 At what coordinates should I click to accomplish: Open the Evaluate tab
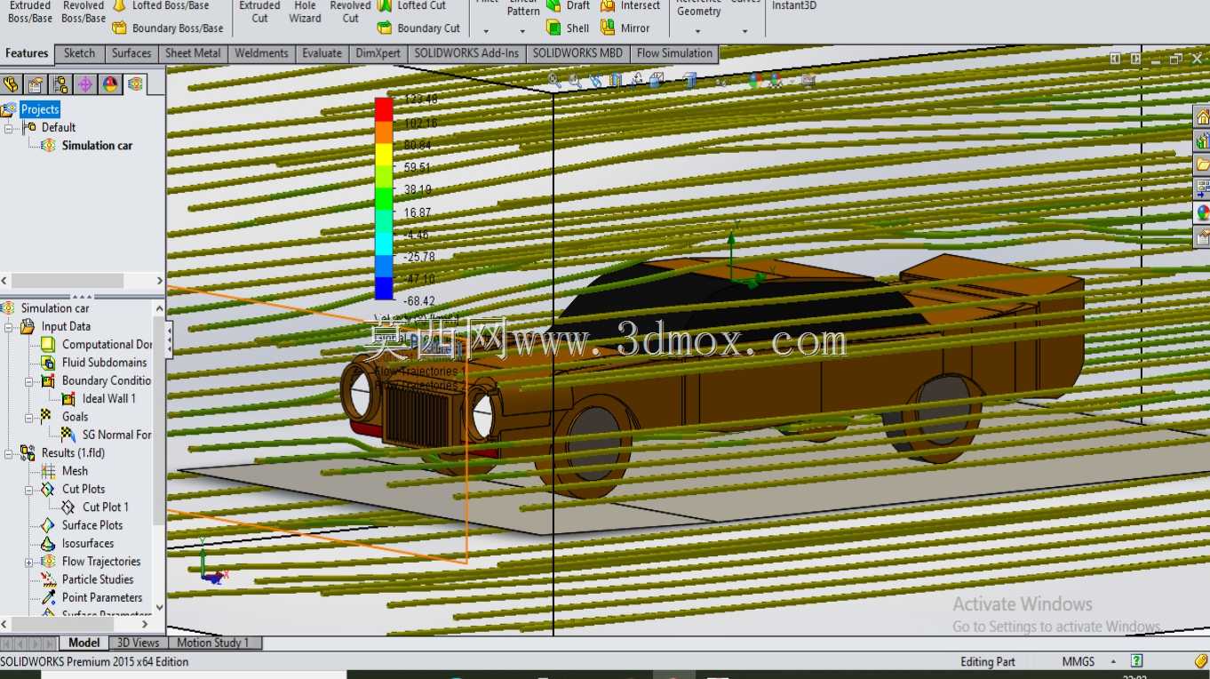[x=322, y=53]
